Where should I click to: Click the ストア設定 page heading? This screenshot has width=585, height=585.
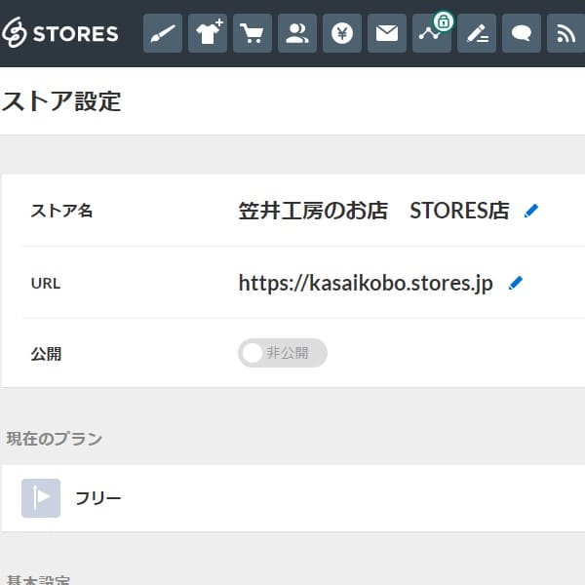coord(61,101)
